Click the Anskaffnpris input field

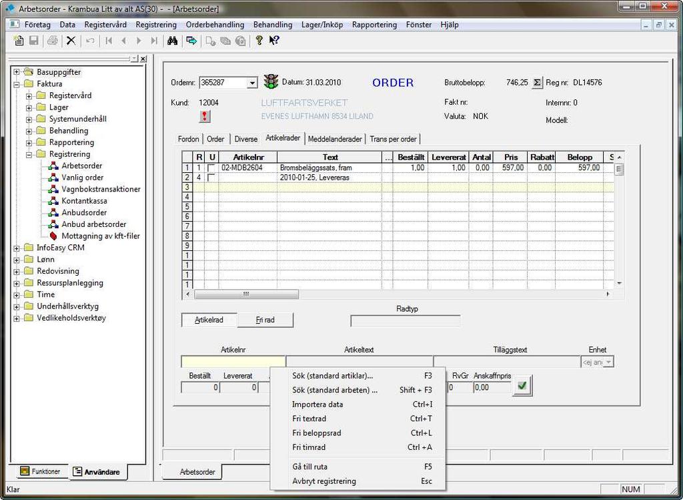(492, 387)
